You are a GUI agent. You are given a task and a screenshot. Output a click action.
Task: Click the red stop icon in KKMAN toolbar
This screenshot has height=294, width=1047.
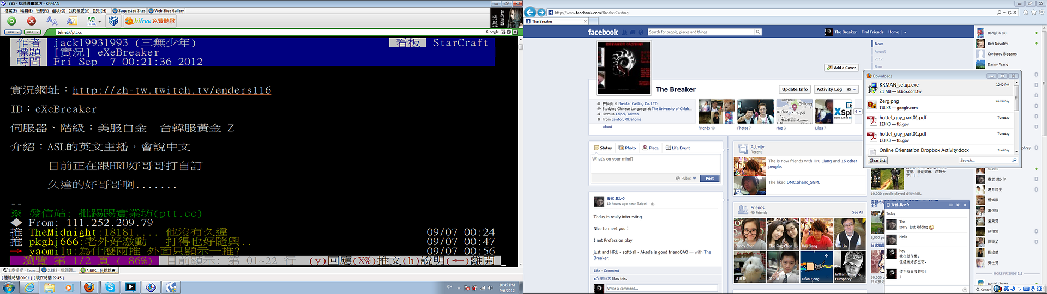coord(32,21)
